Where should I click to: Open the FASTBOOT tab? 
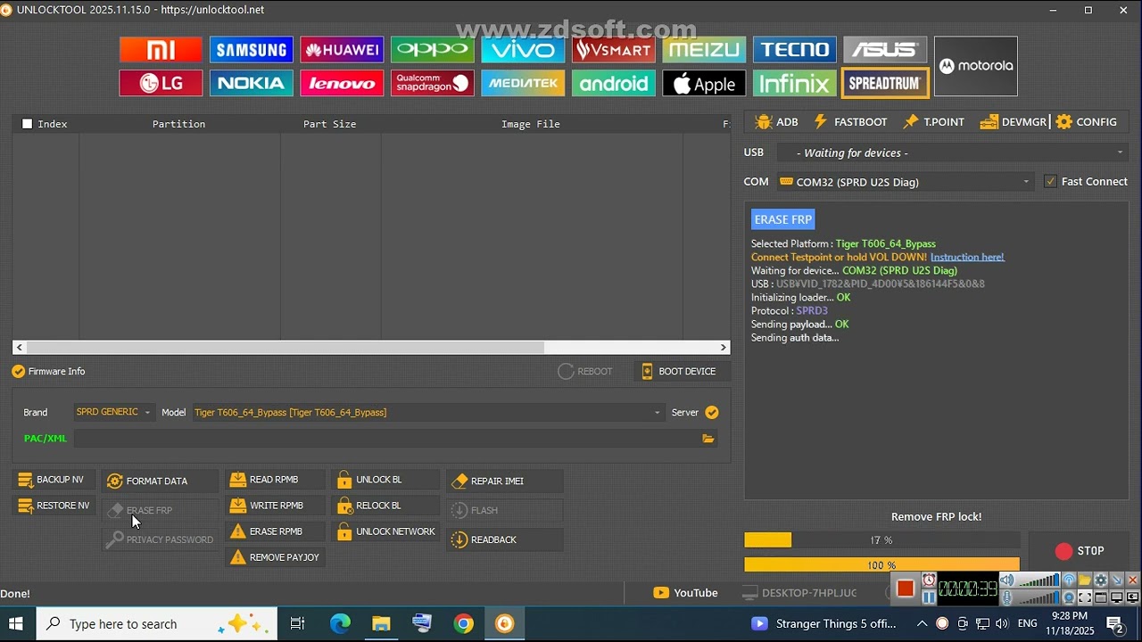(x=850, y=122)
